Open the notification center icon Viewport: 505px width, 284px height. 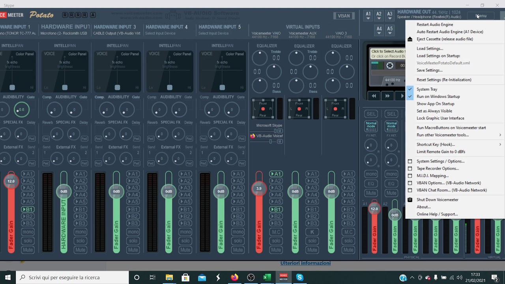(495, 277)
